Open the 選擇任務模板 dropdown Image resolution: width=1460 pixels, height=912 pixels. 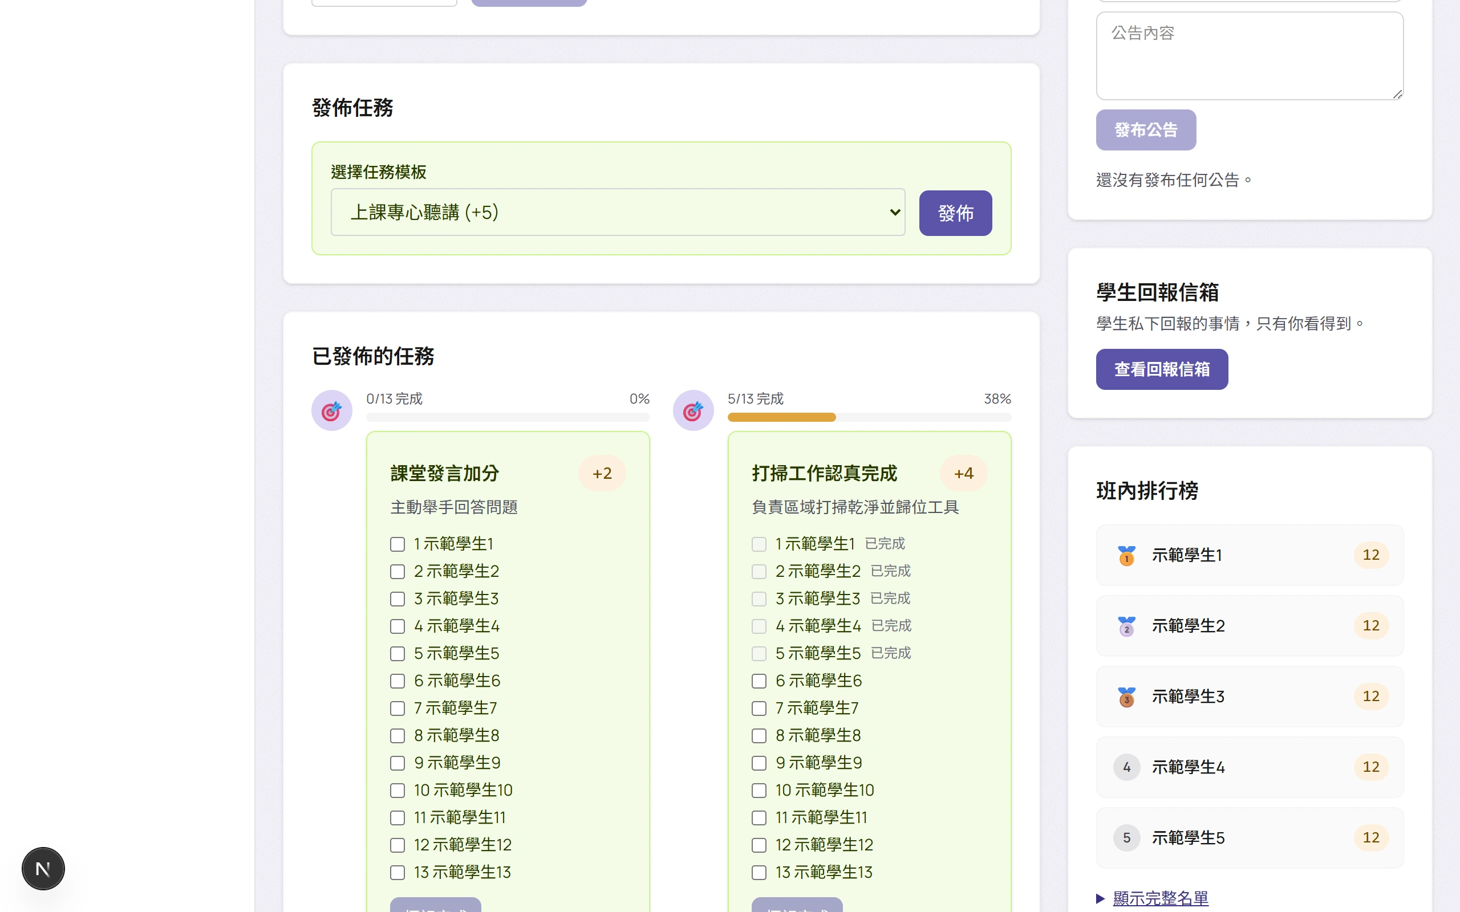coord(618,212)
